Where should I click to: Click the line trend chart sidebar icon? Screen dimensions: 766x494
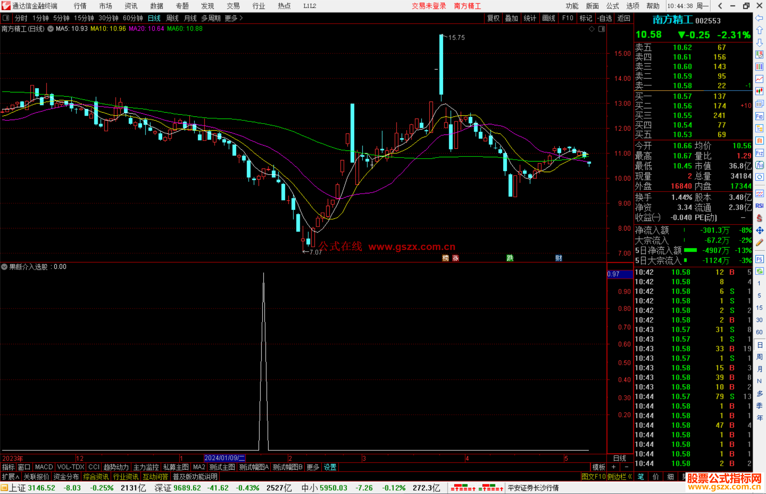(x=759, y=79)
